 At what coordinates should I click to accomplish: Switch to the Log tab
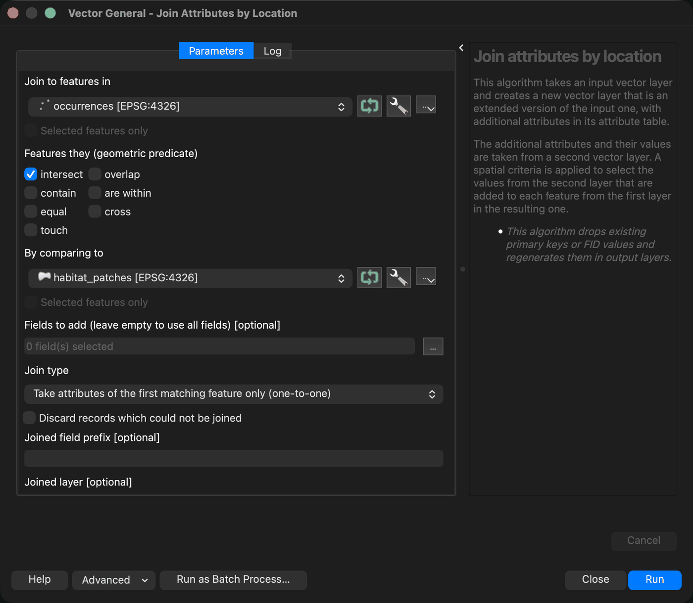pos(272,51)
